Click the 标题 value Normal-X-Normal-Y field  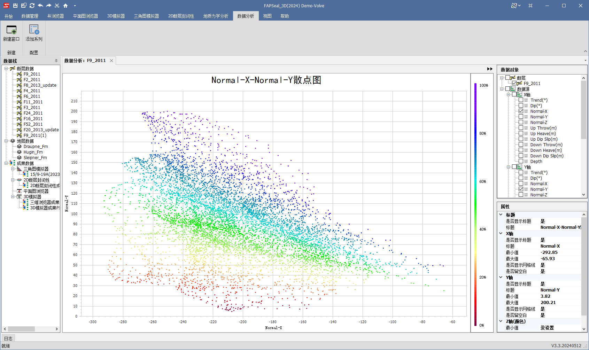pos(560,227)
